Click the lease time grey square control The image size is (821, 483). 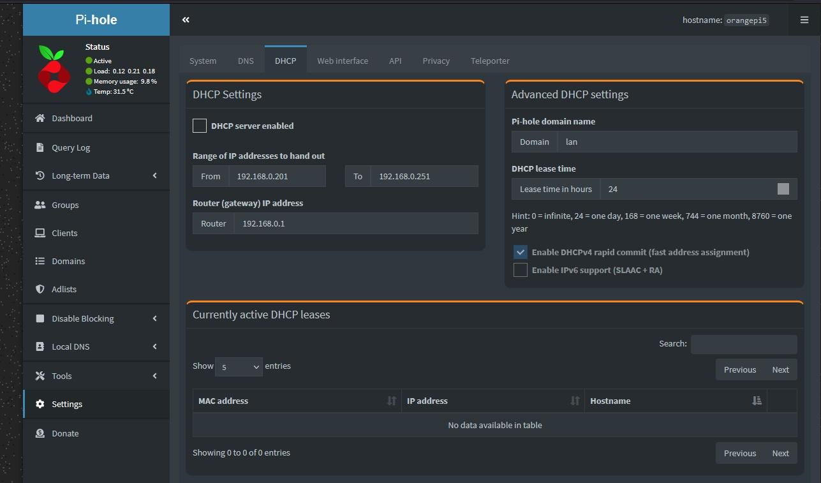point(783,189)
